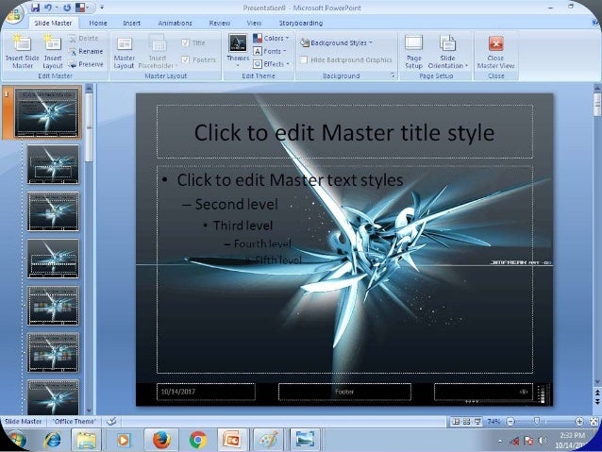Screen dimensions: 602x452
Task: Select the first slide master thumbnail
Action: [46, 112]
